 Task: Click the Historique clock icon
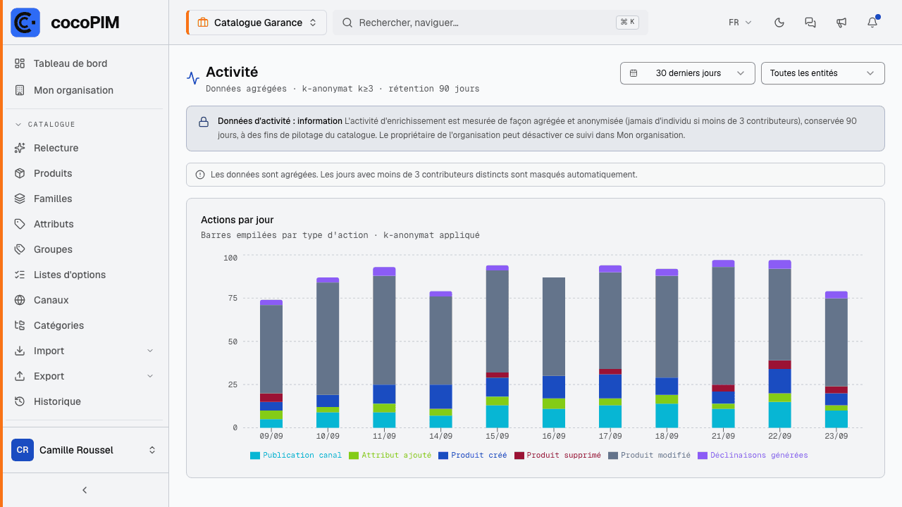pos(20,401)
